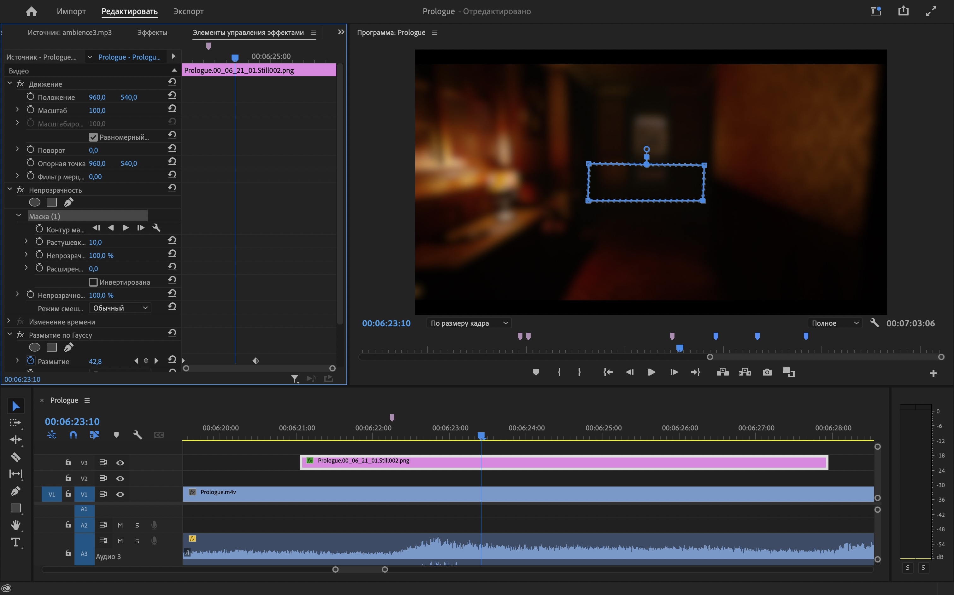The height and width of the screenshot is (595, 954).
Task: Click Lift button in program monitor
Action: coord(722,372)
